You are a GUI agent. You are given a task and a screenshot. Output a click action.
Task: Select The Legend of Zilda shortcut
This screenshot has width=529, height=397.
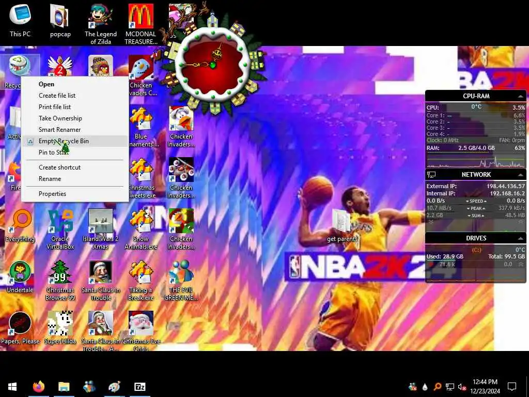pyautogui.click(x=101, y=24)
